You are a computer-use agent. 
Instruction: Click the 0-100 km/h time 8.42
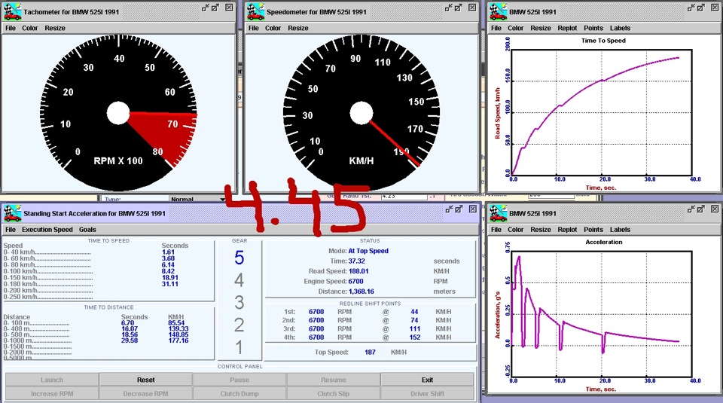coord(168,272)
